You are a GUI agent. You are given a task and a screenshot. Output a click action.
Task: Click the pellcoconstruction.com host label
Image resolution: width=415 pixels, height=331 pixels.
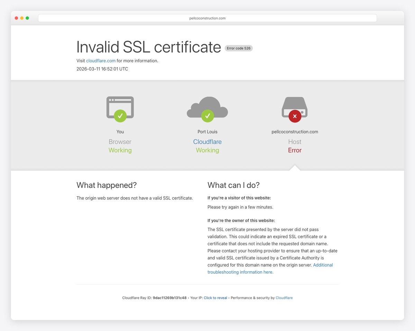pos(295,132)
